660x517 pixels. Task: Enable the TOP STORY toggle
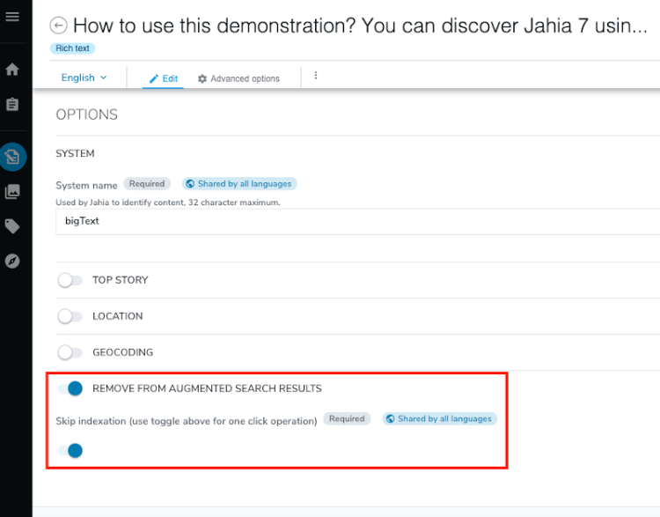pos(70,280)
